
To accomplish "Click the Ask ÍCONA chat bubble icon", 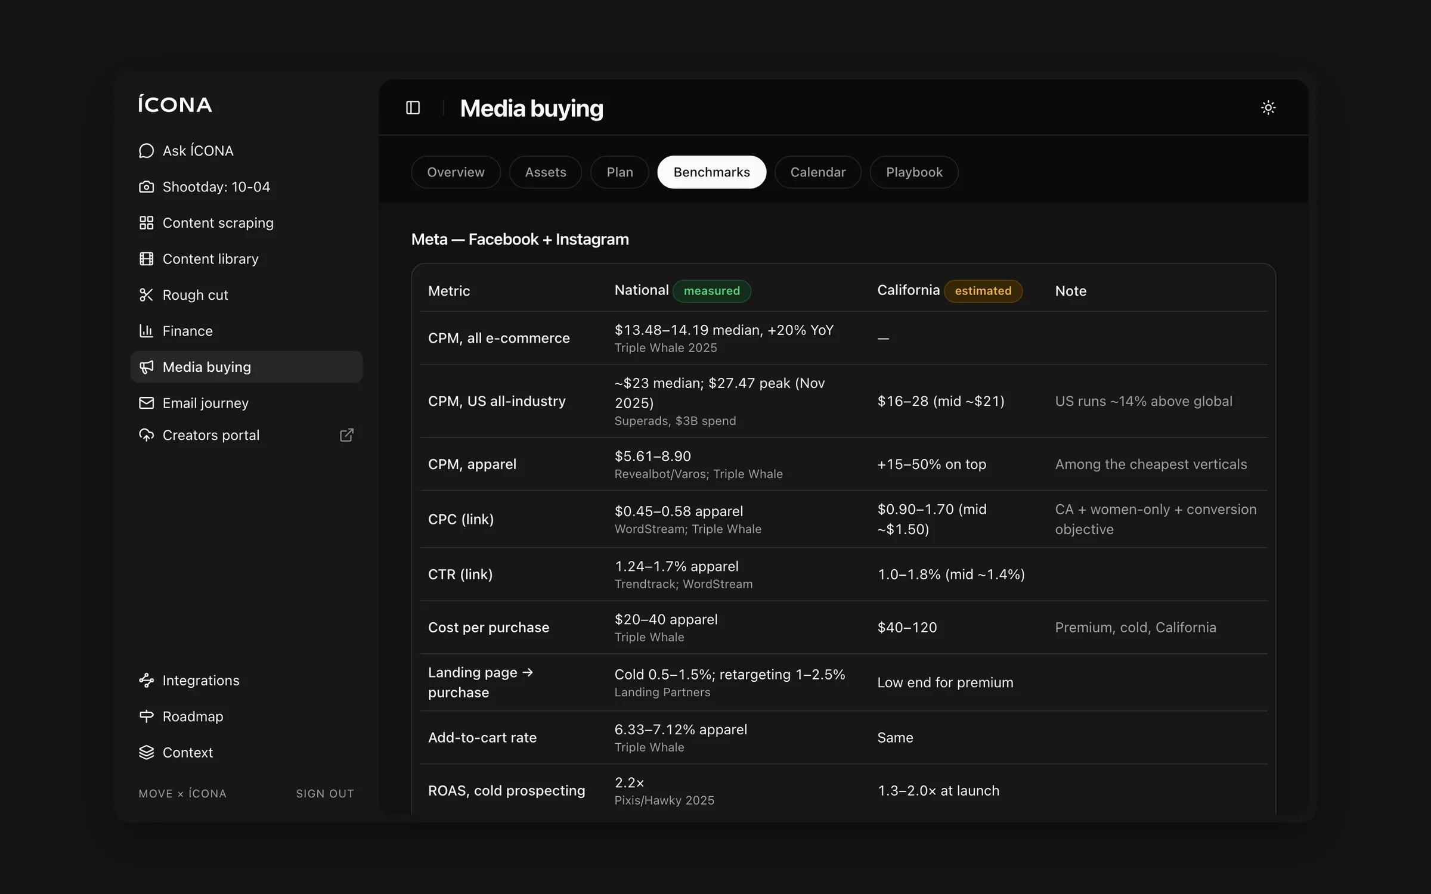I will pos(146,151).
